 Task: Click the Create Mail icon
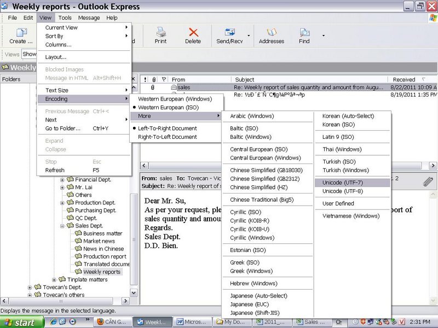tap(21, 36)
